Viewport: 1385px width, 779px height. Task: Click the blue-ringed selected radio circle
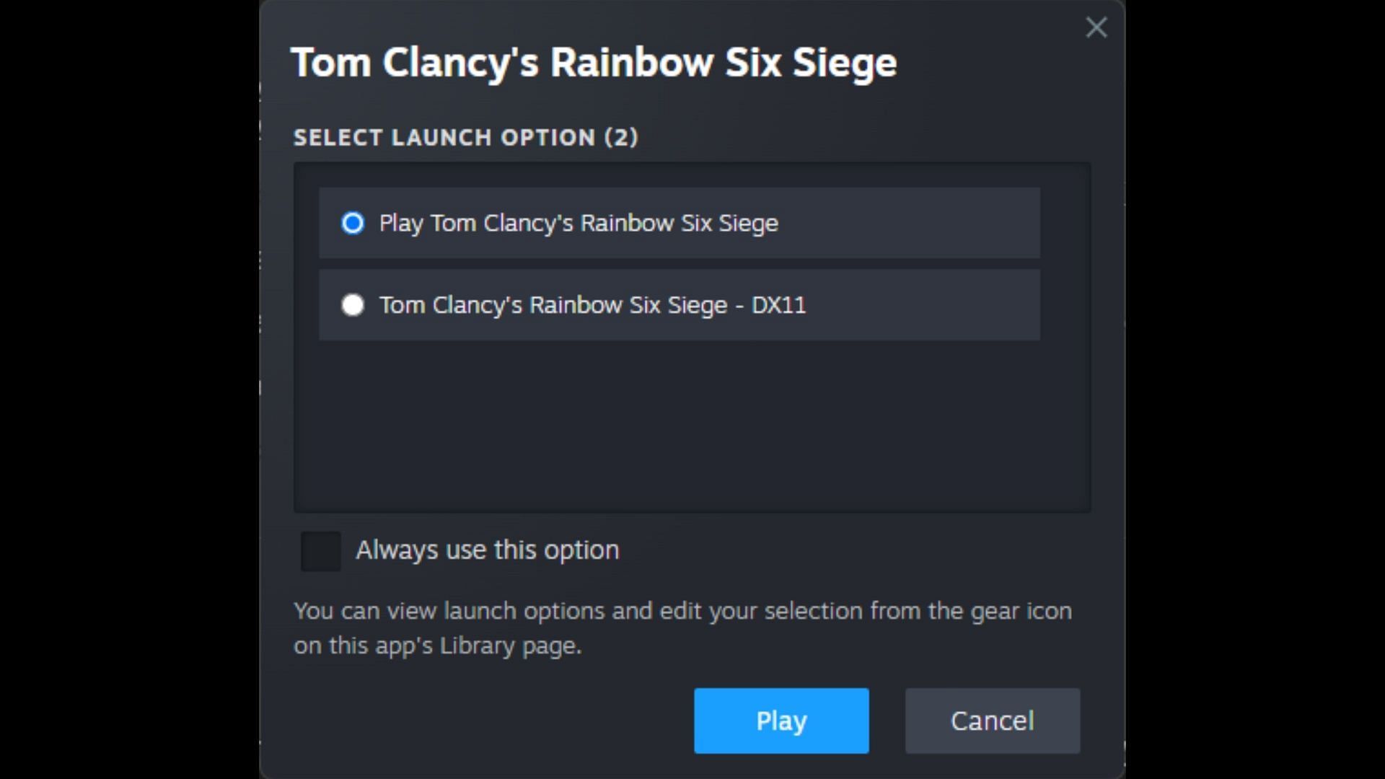[x=353, y=223]
